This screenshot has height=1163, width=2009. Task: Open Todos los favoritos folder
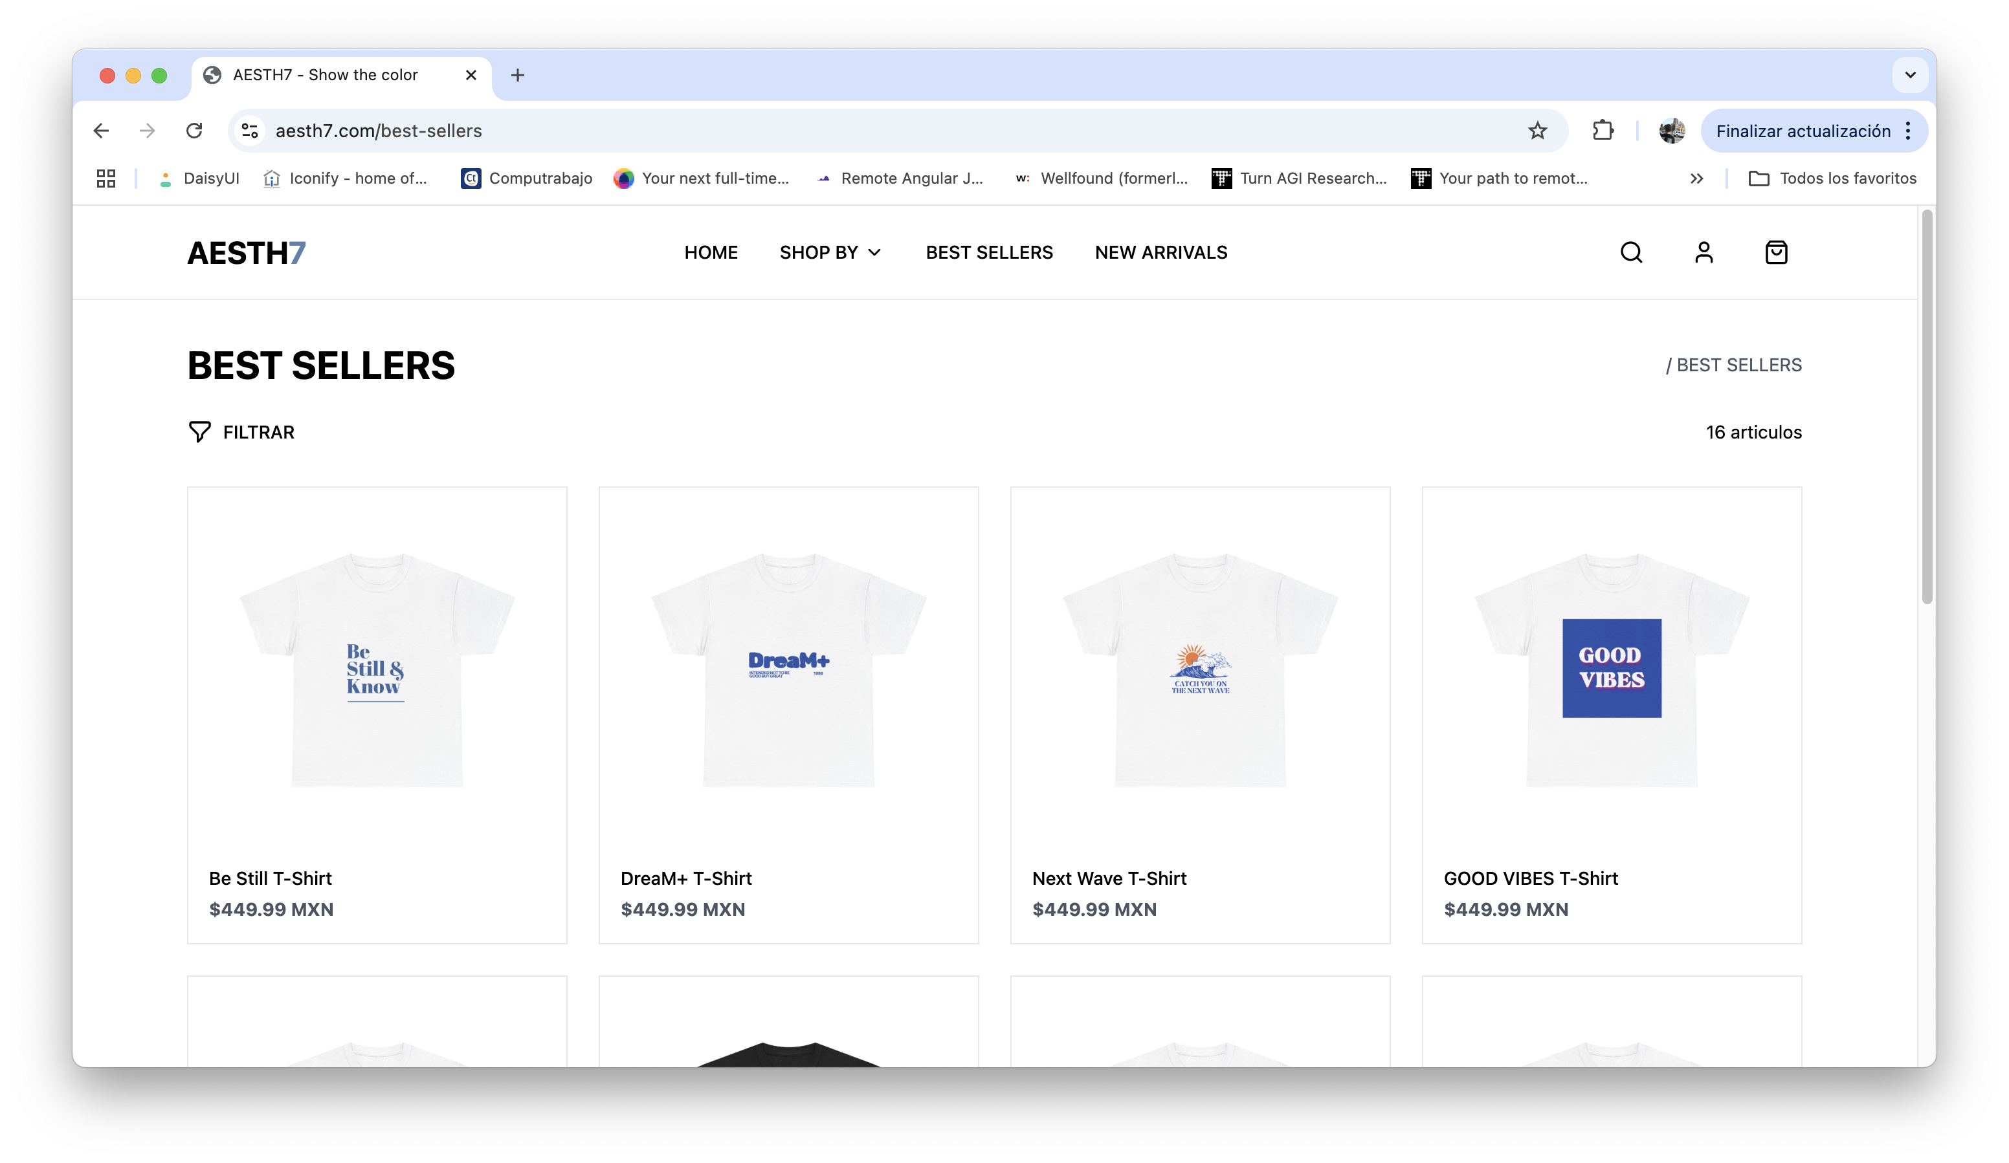tap(1832, 179)
